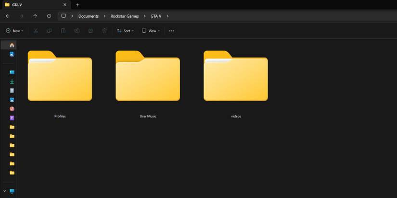Refresh the current folder view
The image size is (397, 198).
[49, 16]
